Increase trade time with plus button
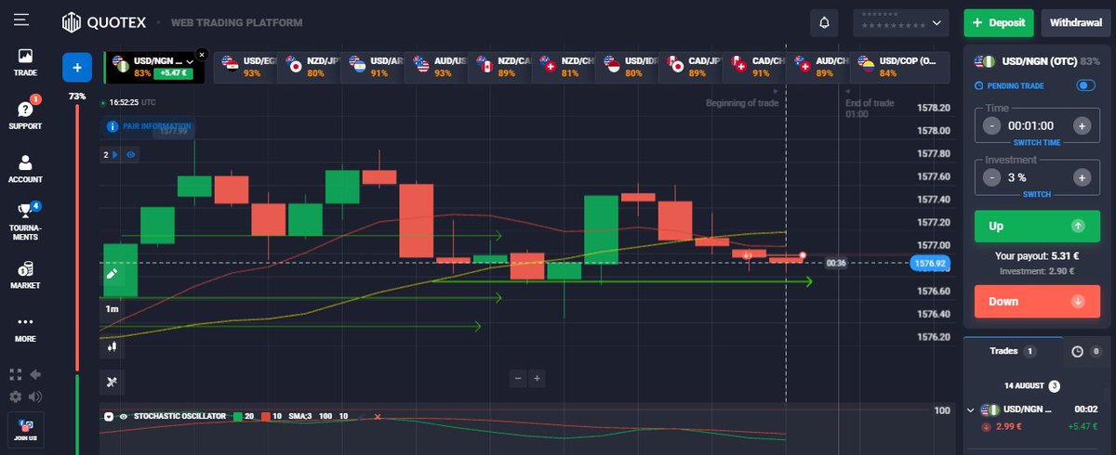The image size is (1116, 455). [1082, 125]
